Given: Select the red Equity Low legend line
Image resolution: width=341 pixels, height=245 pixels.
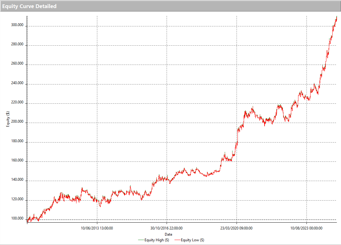Looking at the screenshot, I should pos(177,240).
